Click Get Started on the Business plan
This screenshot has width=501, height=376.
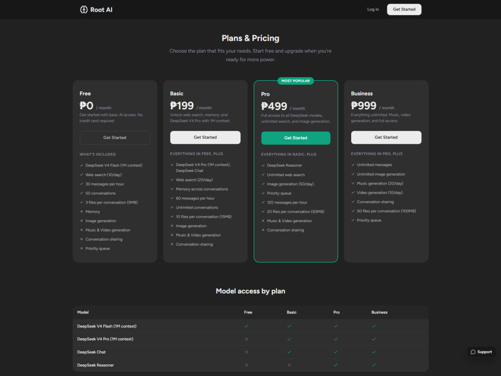386,137
